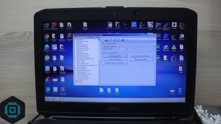Open the green phone uTorrent-labelled desktop icon
The image size is (221, 124).
[x=47, y=59]
